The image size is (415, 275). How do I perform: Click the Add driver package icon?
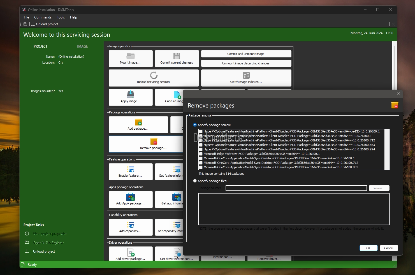click(131, 252)
